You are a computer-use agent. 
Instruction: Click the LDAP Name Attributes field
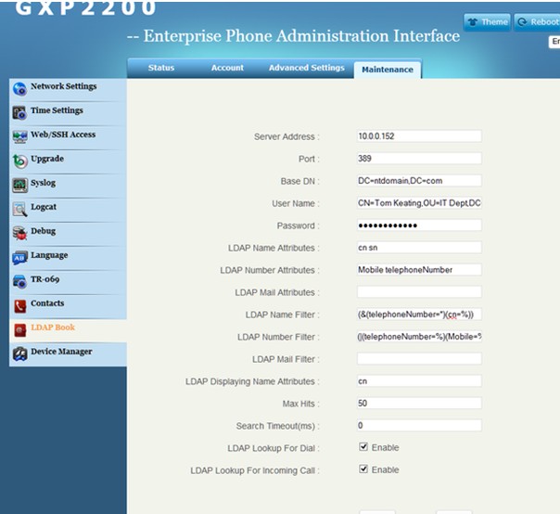coord(419,248)
